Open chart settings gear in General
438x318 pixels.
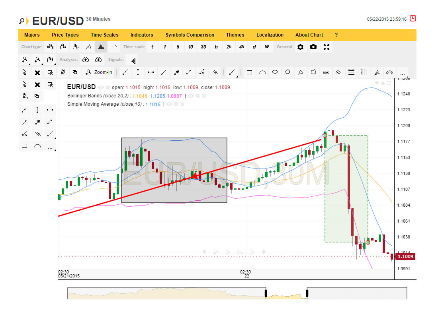click(x=300, y=47)
